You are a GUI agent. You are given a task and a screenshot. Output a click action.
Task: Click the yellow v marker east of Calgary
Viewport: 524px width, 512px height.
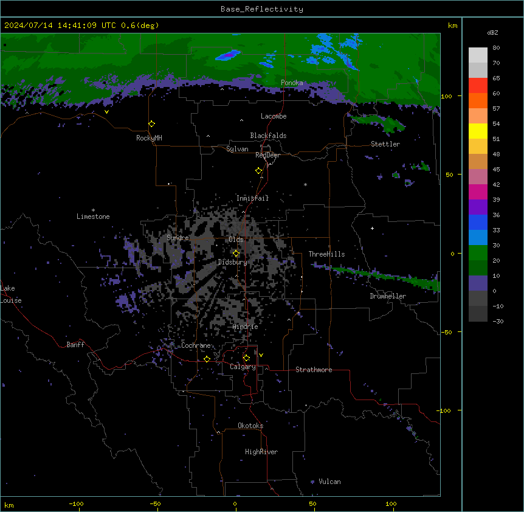pos(261,355)
